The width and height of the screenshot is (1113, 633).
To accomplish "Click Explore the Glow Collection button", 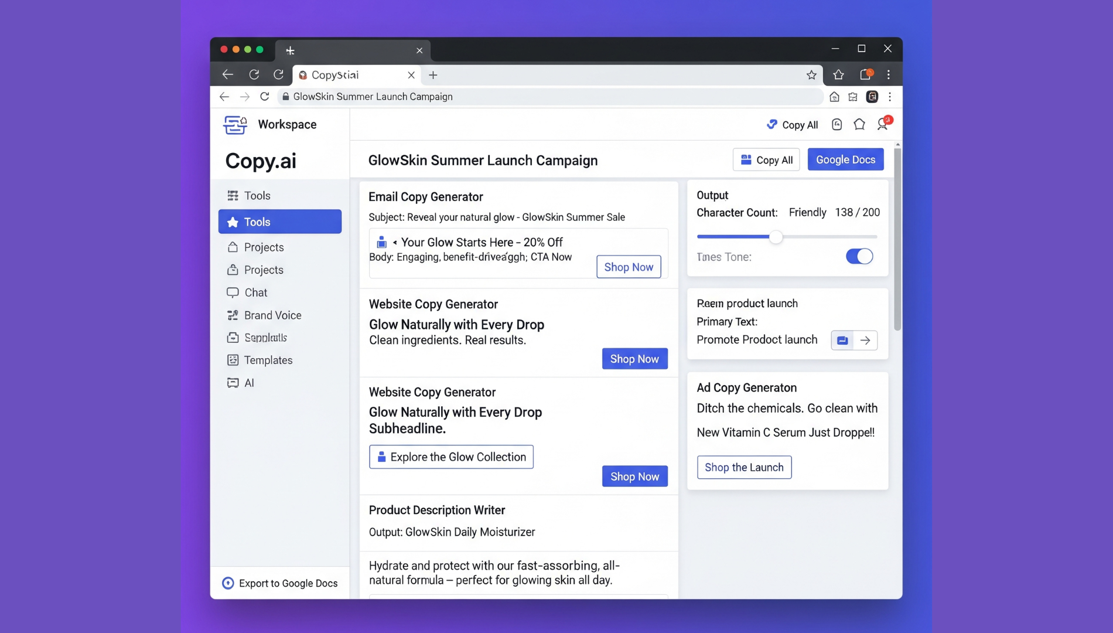I will click(451, 457).
